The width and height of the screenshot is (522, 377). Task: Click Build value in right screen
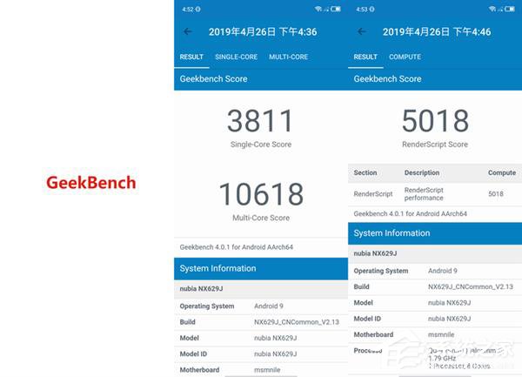point(471,286)
